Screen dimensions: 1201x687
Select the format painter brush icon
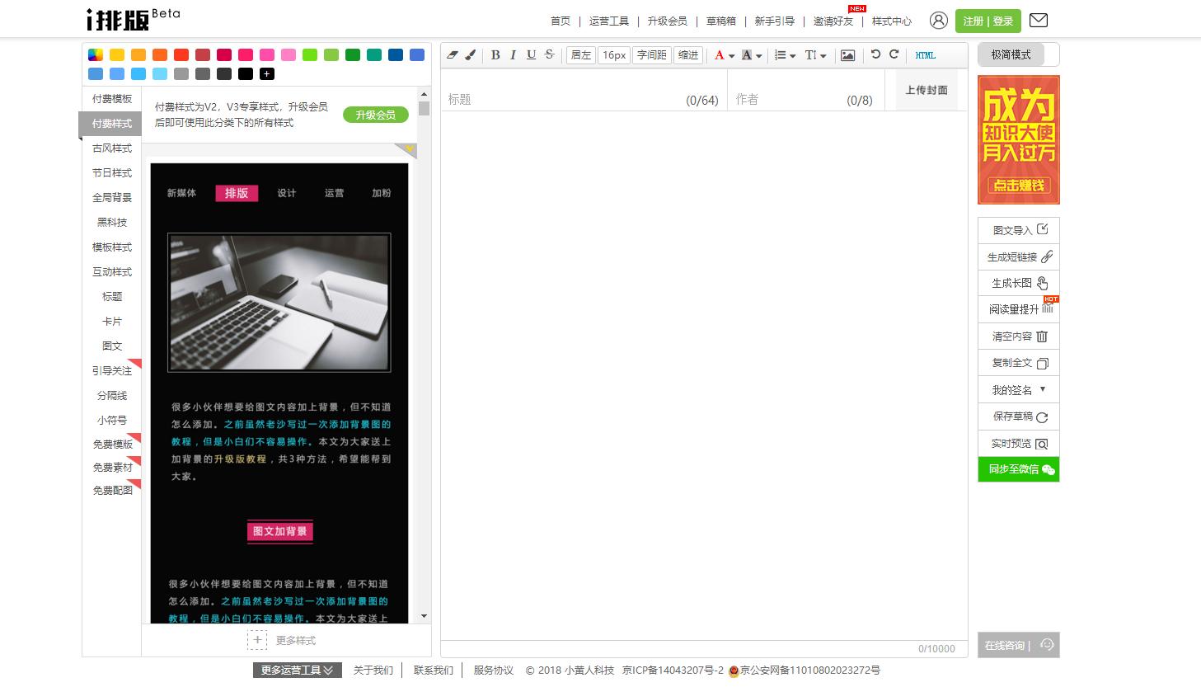(470, 54)
